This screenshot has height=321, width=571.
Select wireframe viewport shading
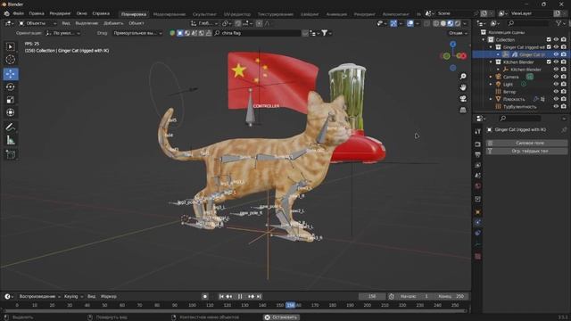[436, 23]
